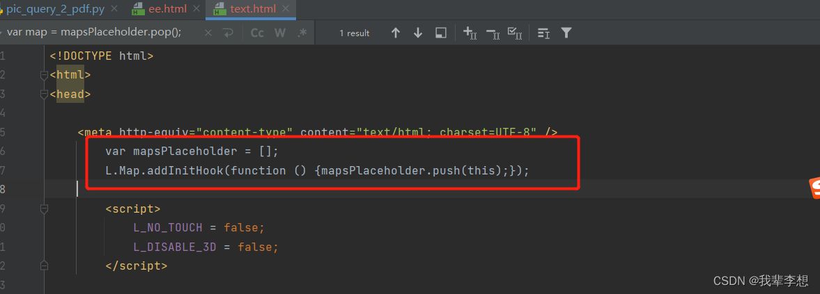Insert new line in search field
This screenshot has width=820, height=294.
(x=228, y=33)
